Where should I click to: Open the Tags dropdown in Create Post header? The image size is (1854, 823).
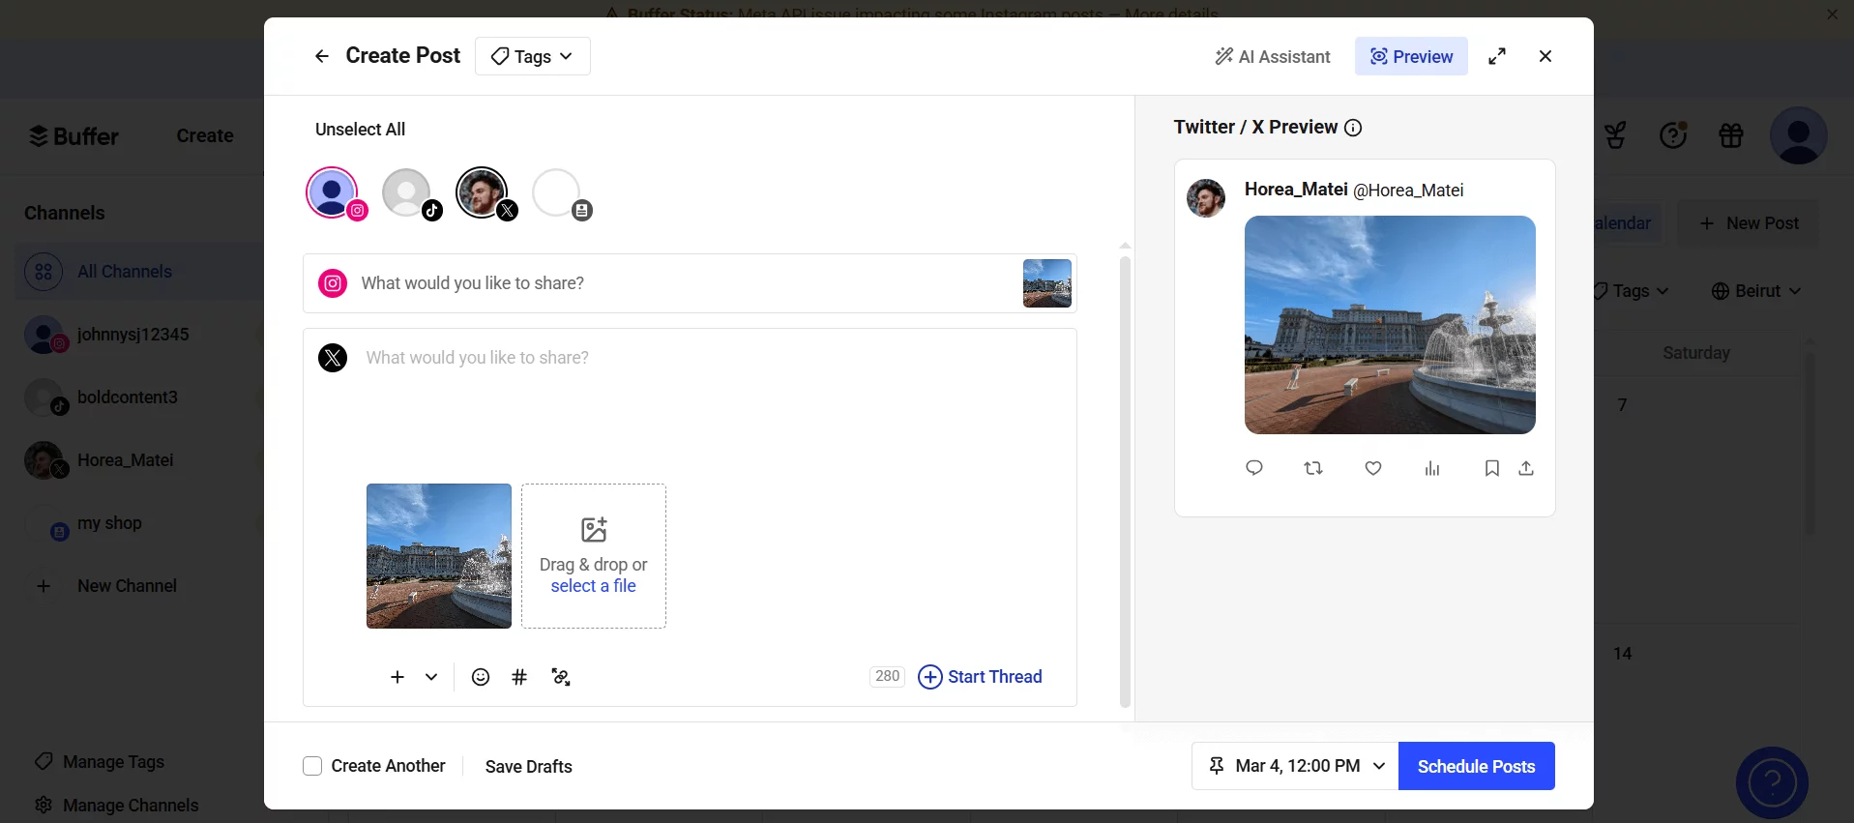[533, 56]
